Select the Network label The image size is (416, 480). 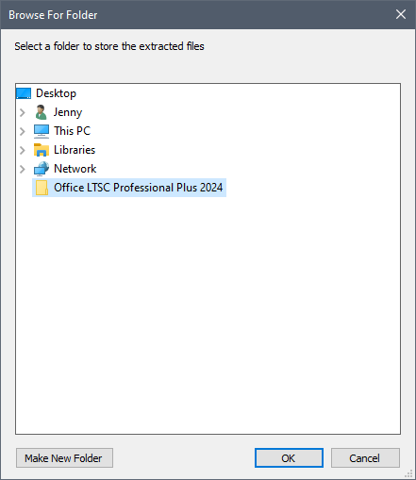75,169
